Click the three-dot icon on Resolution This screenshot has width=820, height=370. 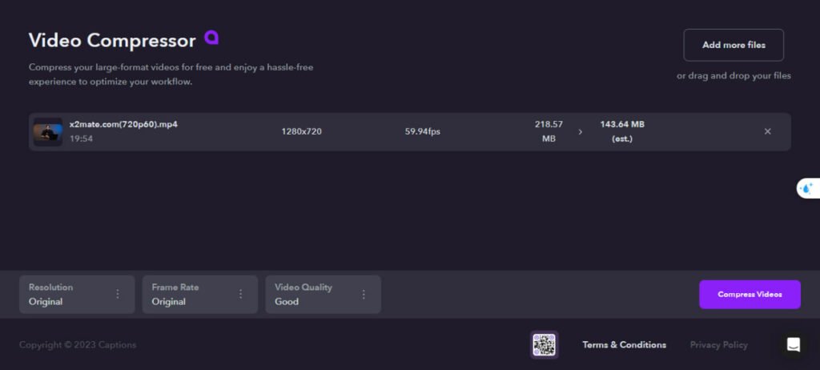[x=118, y=294]
